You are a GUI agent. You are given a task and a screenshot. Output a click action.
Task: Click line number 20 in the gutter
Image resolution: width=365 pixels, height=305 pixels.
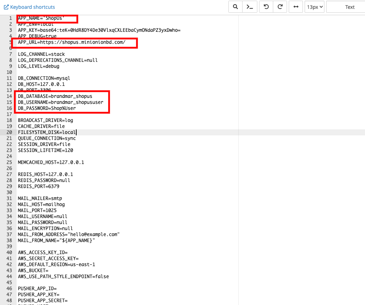(x=10, y=132)
